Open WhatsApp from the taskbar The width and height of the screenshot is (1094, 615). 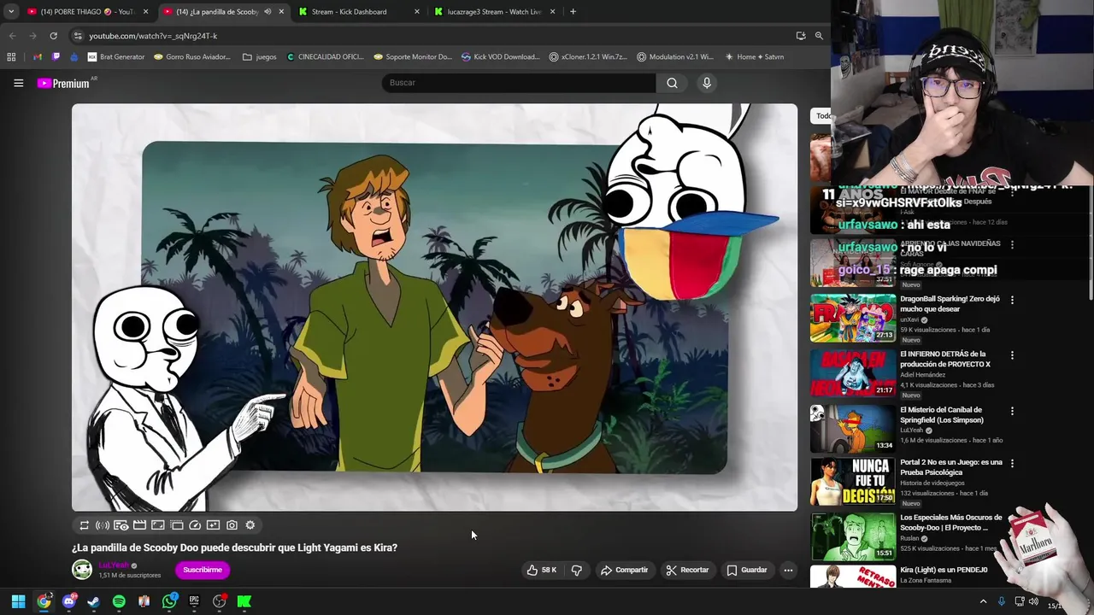(x=169, y=601)
